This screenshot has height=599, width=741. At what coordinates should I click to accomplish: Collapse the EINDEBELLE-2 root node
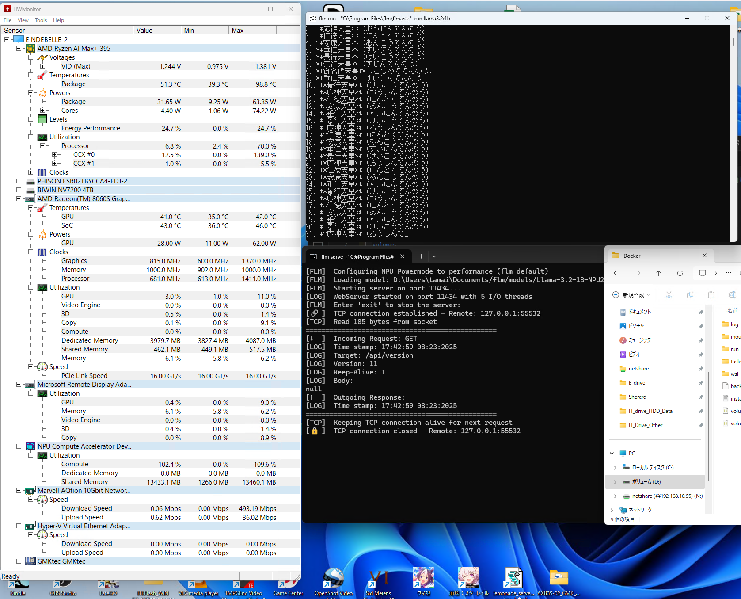7,39
